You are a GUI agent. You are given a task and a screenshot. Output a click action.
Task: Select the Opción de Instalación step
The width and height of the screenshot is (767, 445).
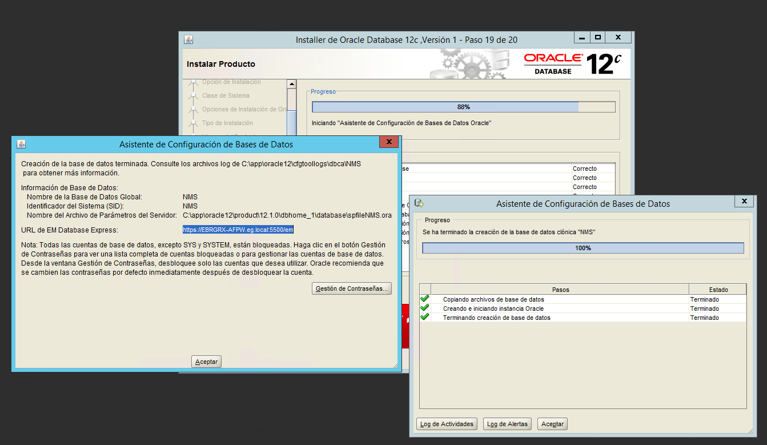tap(231, 82)
